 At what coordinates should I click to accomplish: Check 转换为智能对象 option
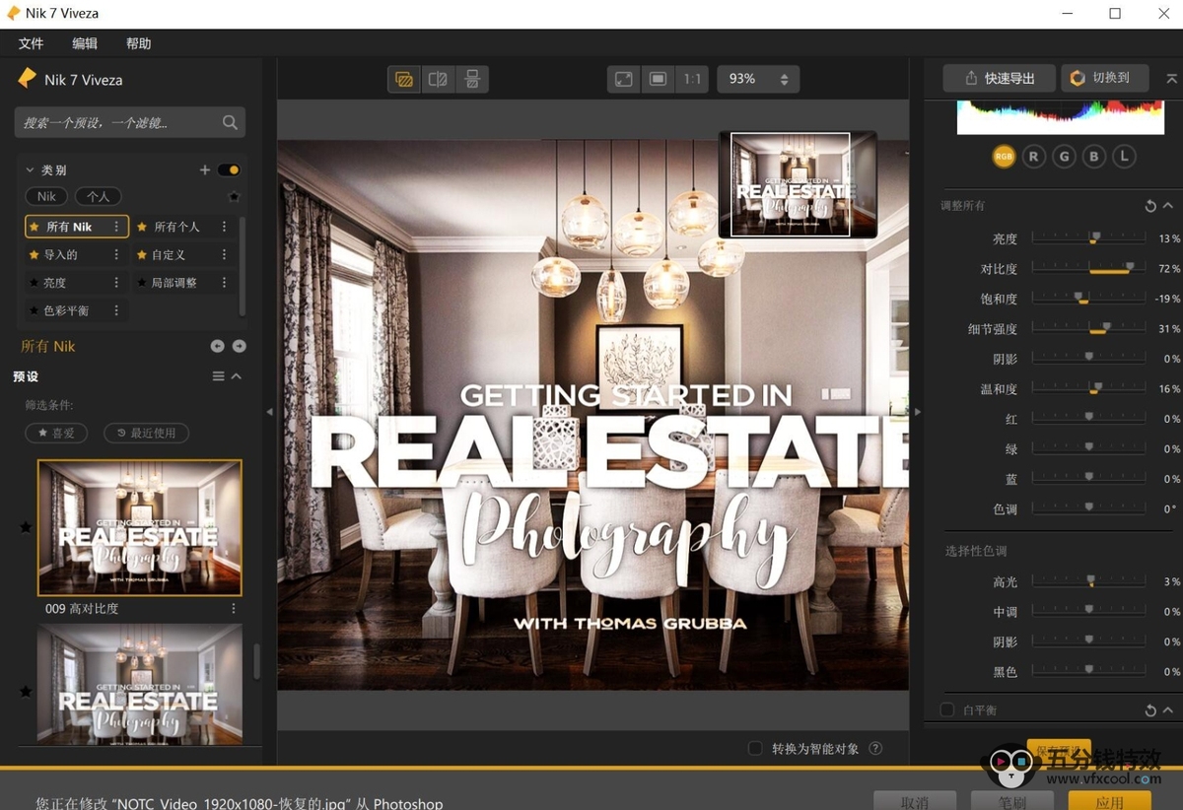755,749
